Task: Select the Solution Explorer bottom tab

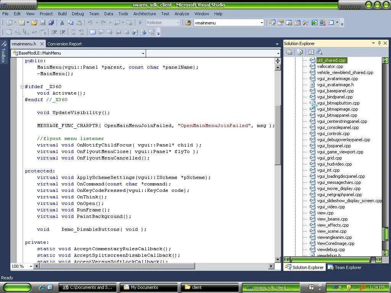Action: (304, 267)
